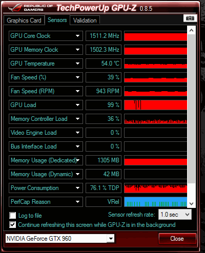Select the Sensors tab

click(x=57, y=20)
